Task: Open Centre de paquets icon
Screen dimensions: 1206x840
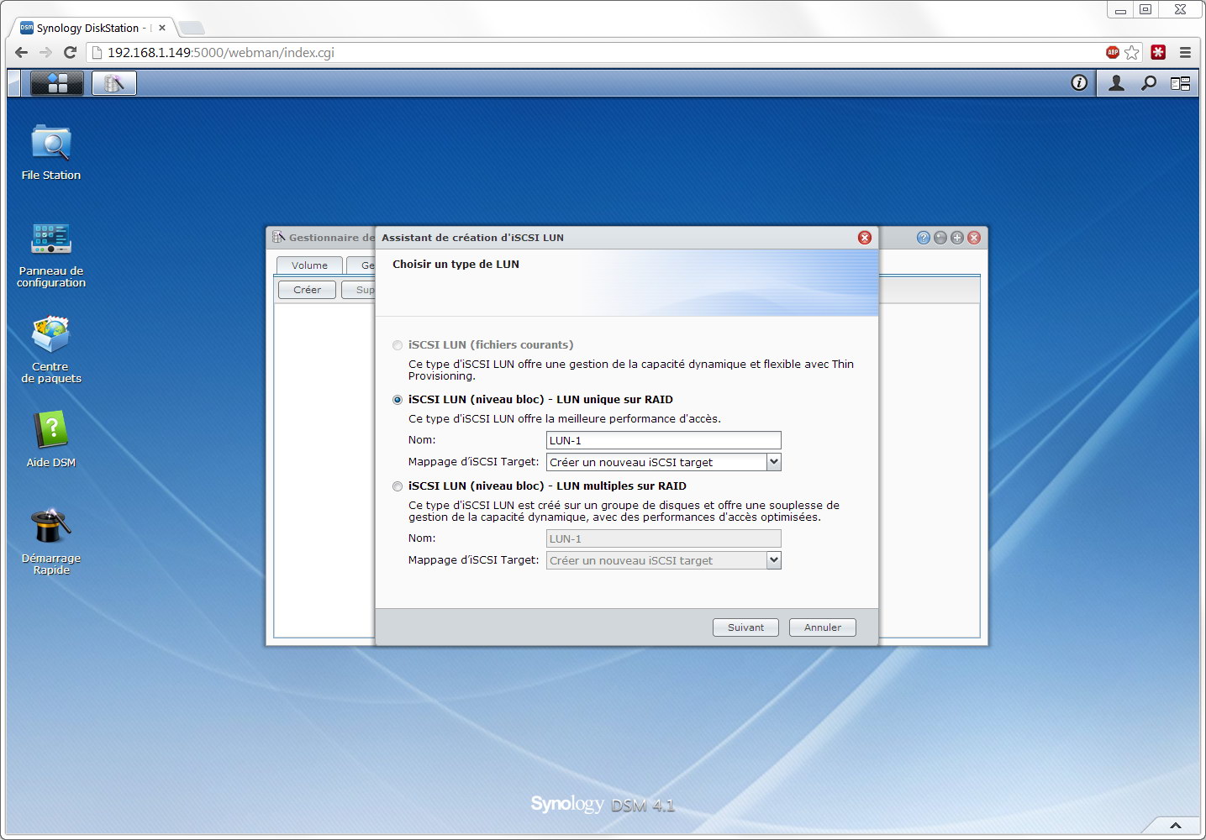Action: click(51, 349)
